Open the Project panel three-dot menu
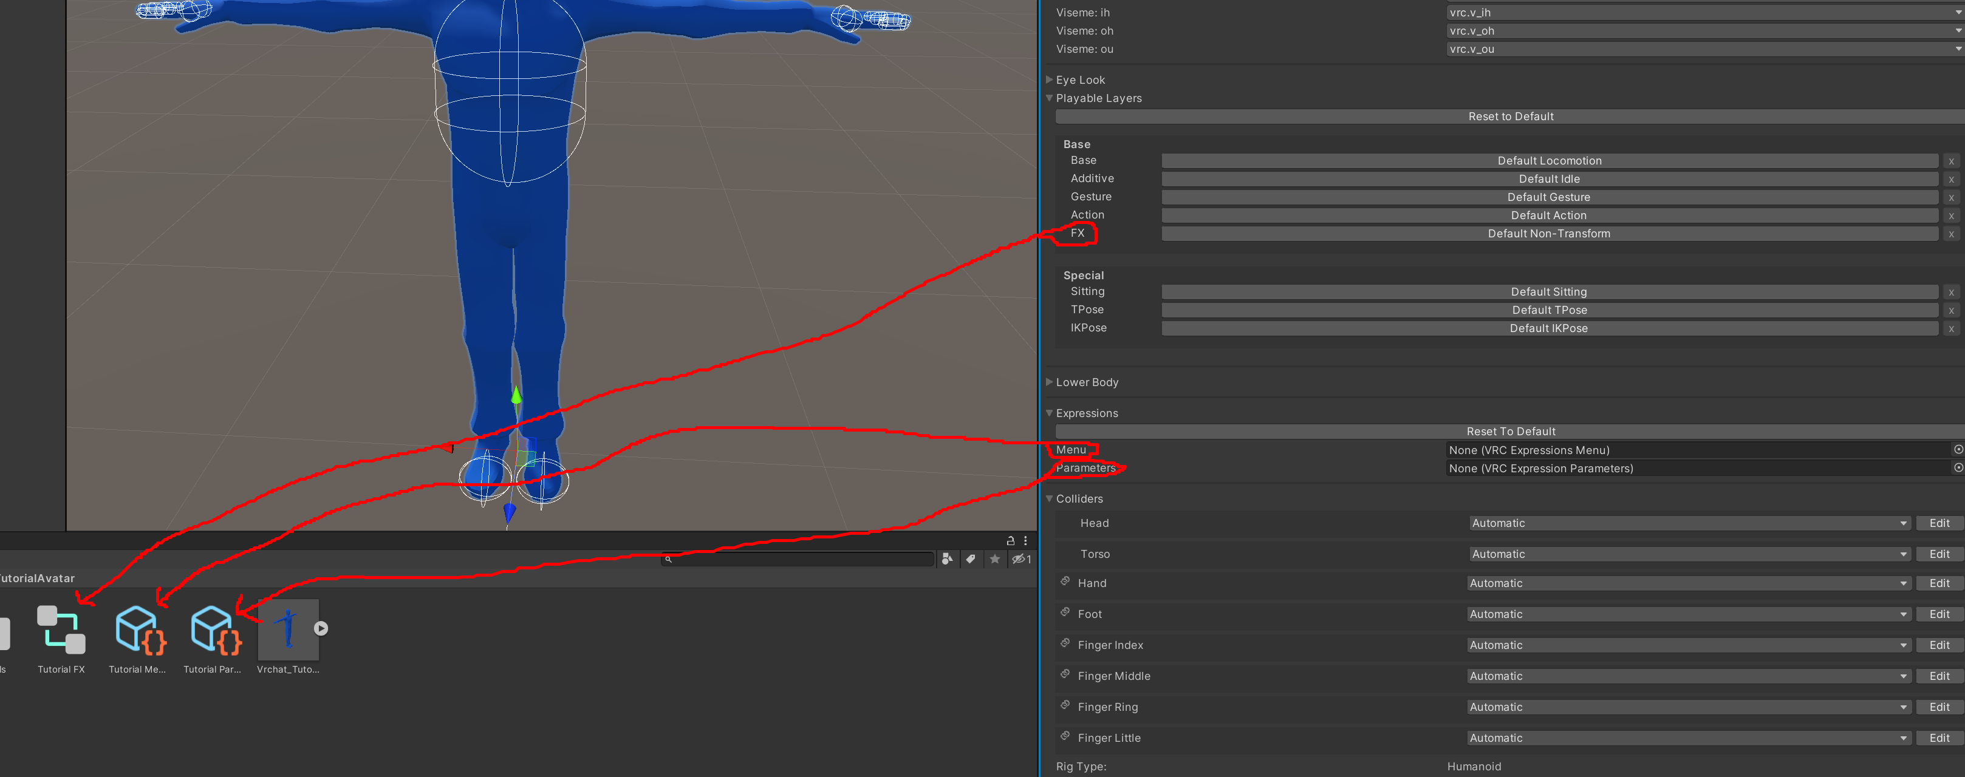This screenshot has width=1965, height=777. pyautogui.click(x=1025, y=541)
